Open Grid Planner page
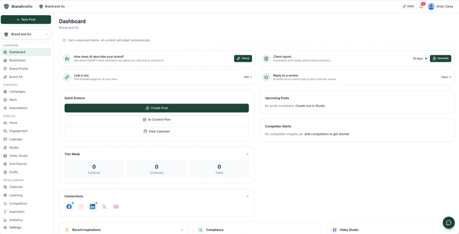Viewport: 459px width, 234px height. pos(26,164)
